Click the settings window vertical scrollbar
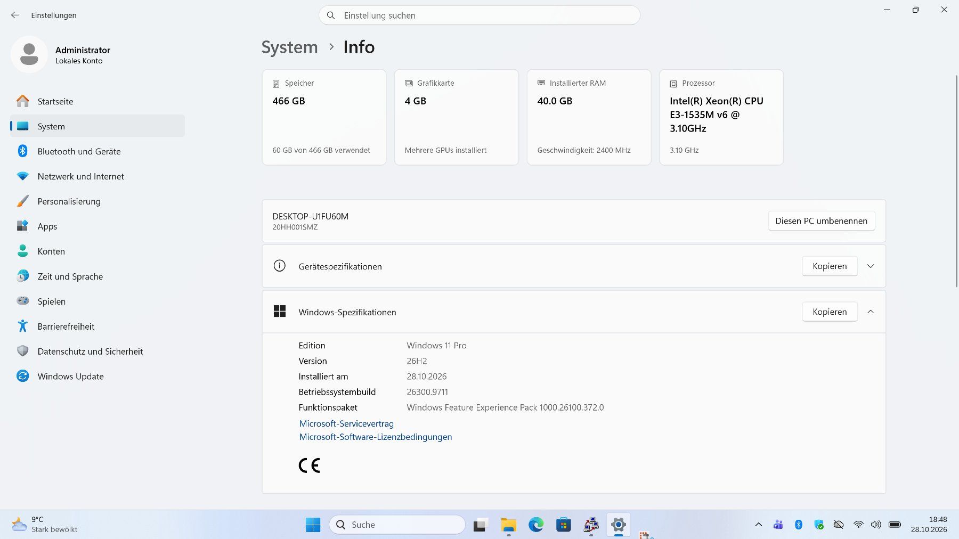 956,181
